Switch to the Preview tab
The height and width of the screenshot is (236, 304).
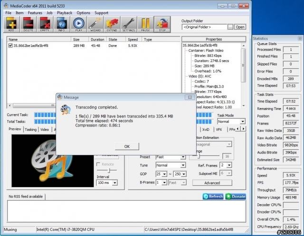tap(15, 129)
